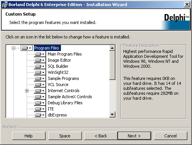Select the SQL Builder entry
192x145 pixels.
pos(58,66)
